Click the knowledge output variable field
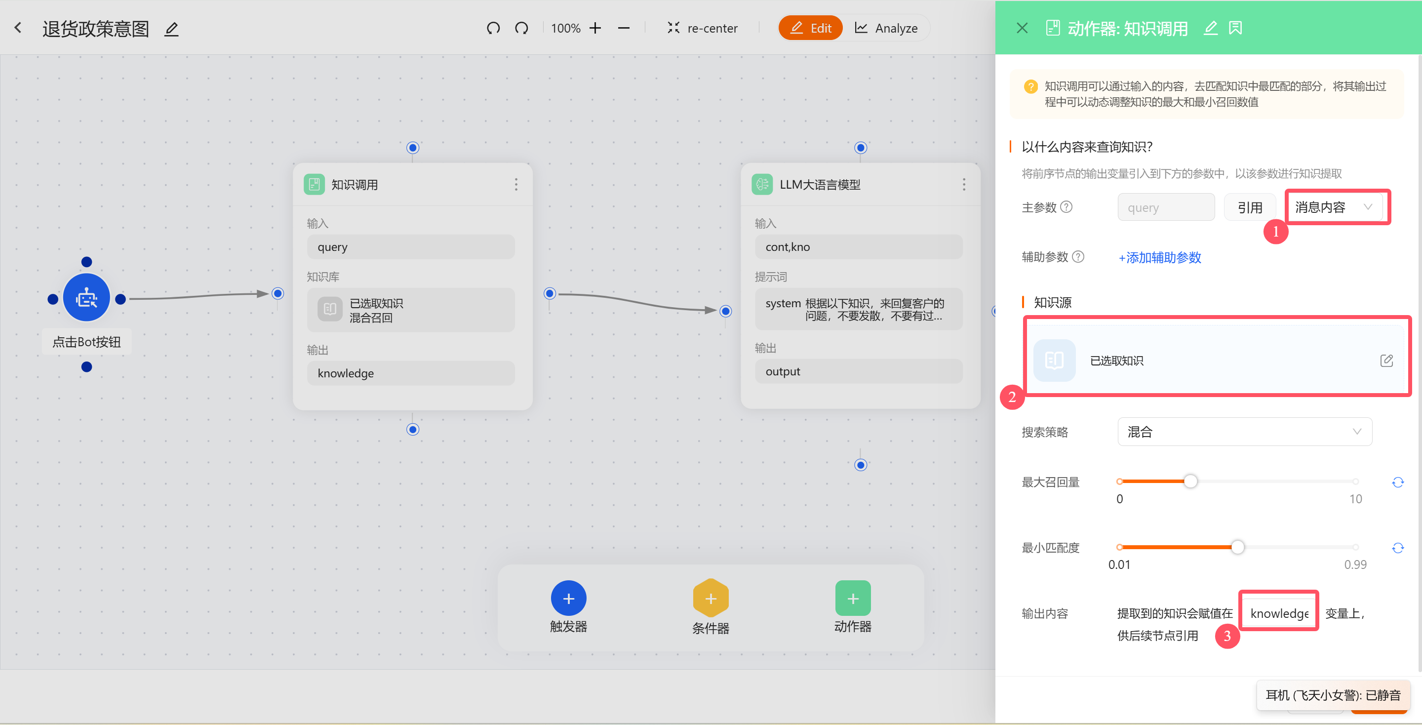This screenshot has height=725, width=1422. coord(1278,613)
